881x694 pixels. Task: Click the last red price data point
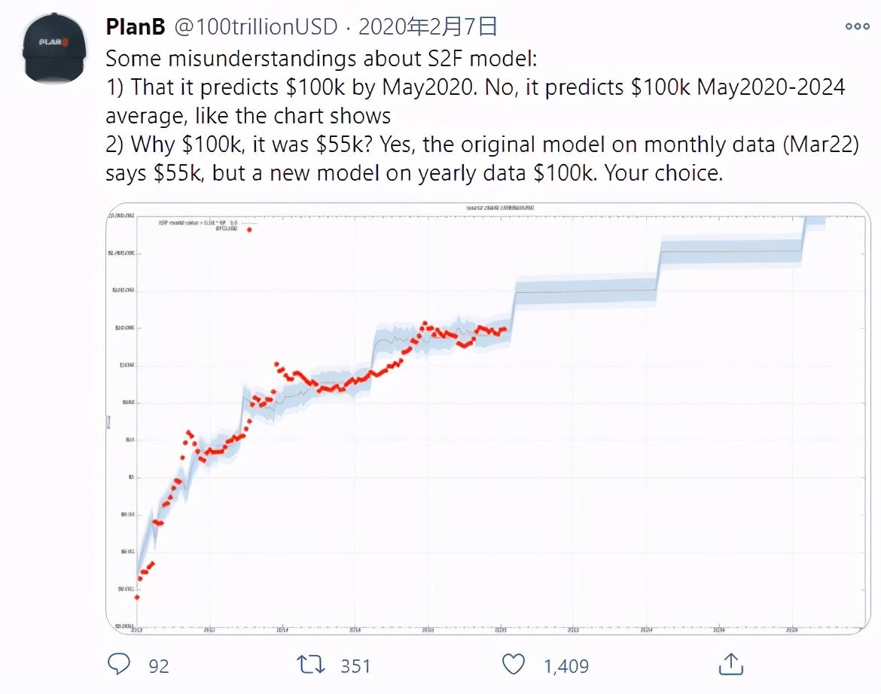[505, 329]
